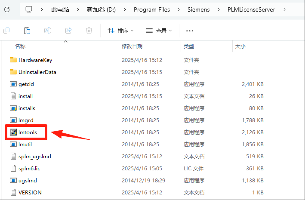Click PLMLicenseServer breadcrumb segment
The height and width of the screenshot is (200, 305).
pos(251,9)
